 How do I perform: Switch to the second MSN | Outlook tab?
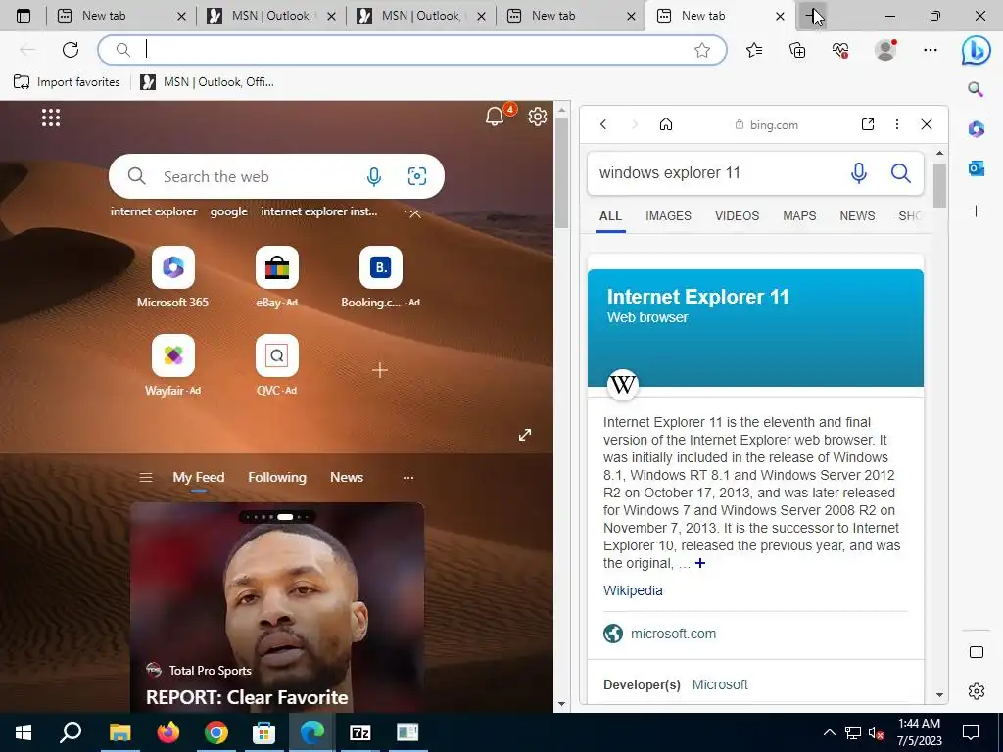[420, 16]
